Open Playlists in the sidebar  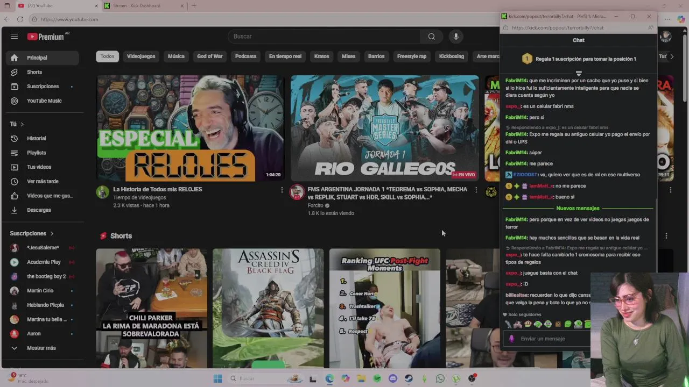tap(43, 153)
